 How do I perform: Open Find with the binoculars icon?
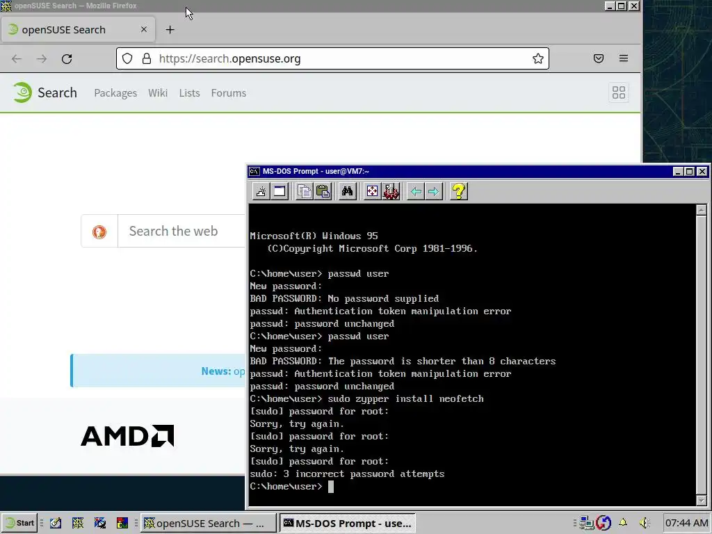tap(347, 191)
